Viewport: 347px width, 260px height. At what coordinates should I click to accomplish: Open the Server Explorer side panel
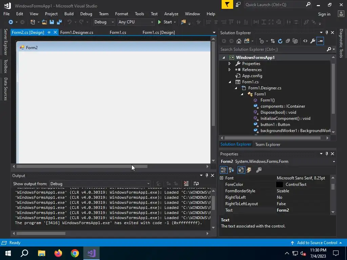click(x=5, y=42)
